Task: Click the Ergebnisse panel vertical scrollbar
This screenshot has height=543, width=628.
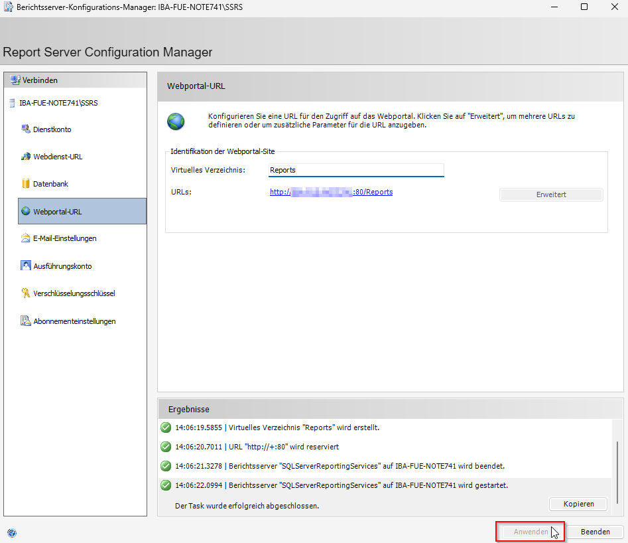Action: coord(617,471)
